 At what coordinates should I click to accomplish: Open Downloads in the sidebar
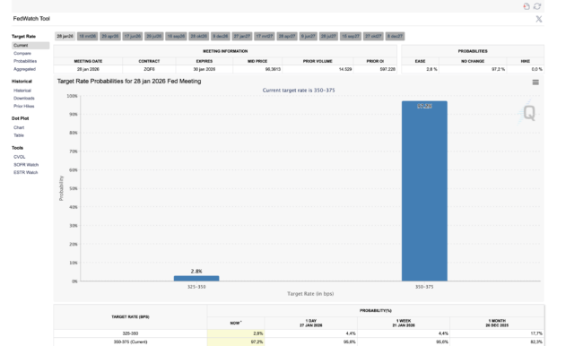tap(24, 98)
